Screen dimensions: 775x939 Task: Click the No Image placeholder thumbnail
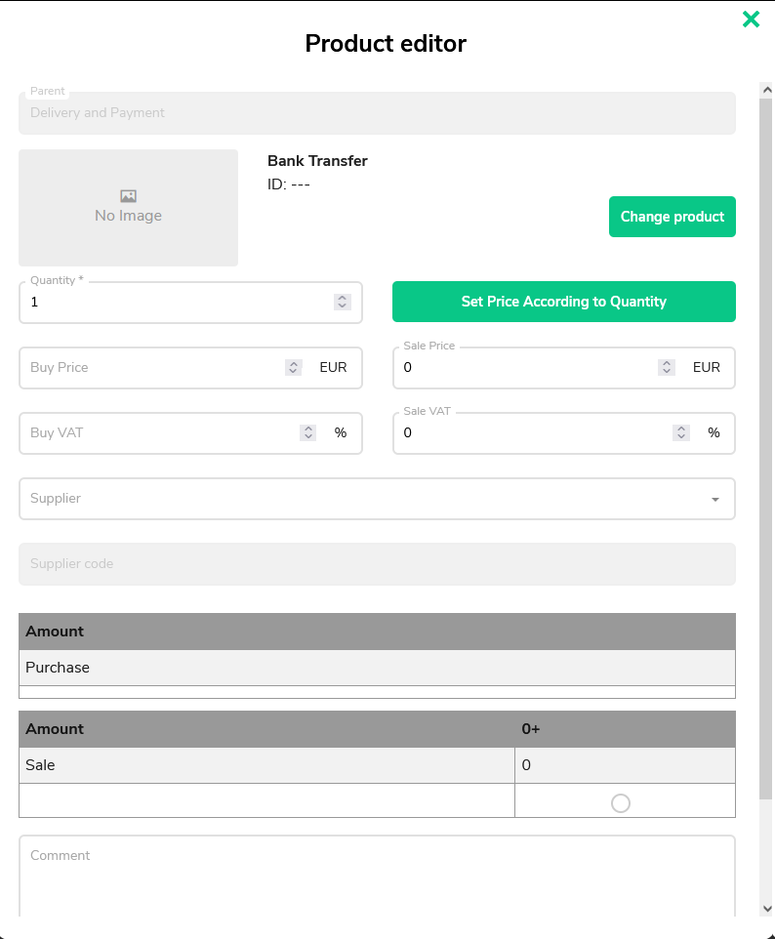point(128,208)
